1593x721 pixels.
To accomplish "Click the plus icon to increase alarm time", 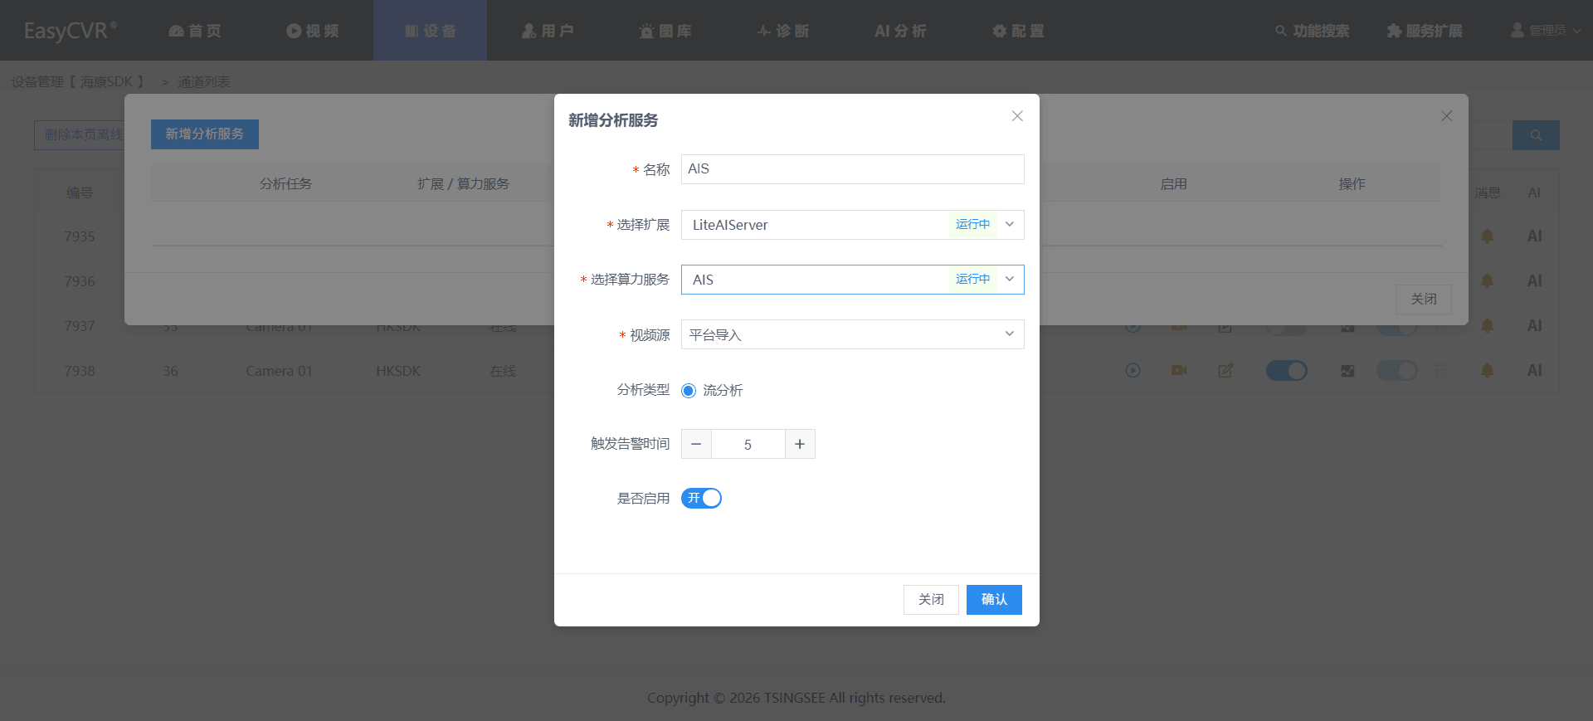I will point(800,444).
